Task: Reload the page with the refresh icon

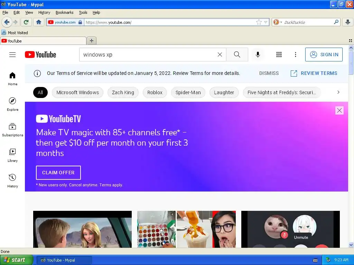Action: tap(26, 22)
